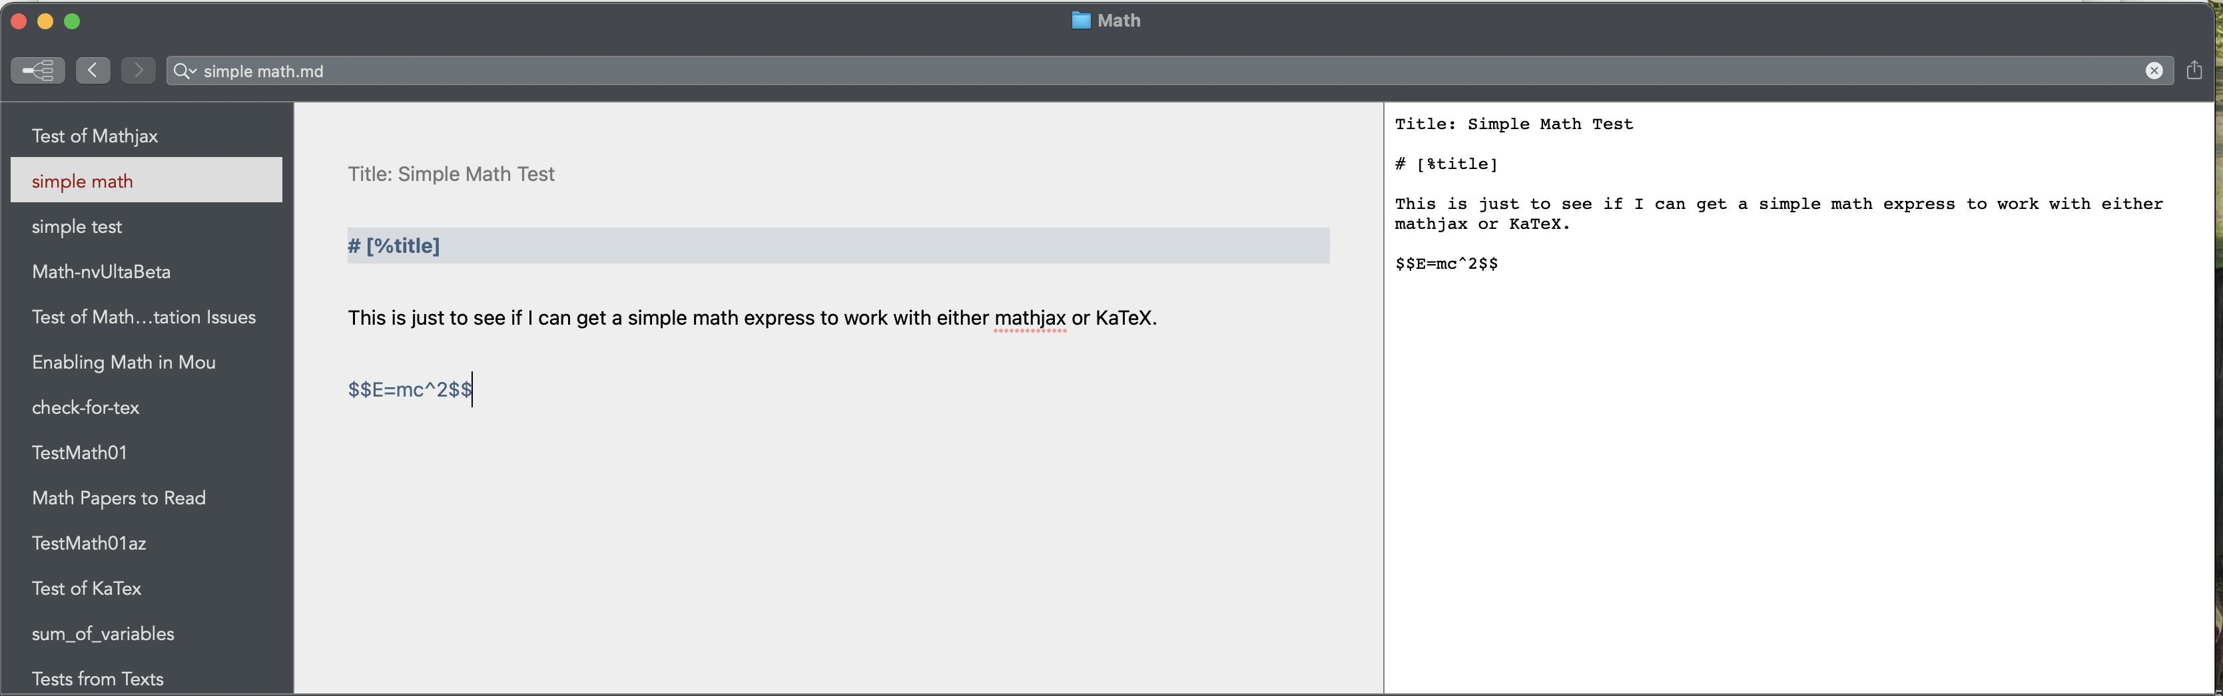The image size is (2223, 696).
Task: Click the search field showing simple math.md
Action: pyautogui.click(x=1122, y=71)
